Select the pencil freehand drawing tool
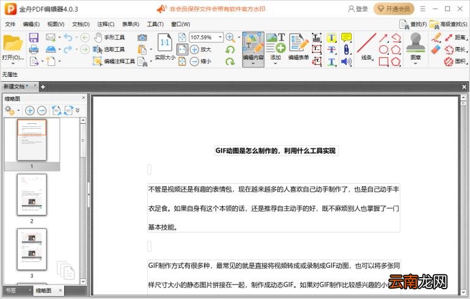The image size is (470, 299). 436,38
